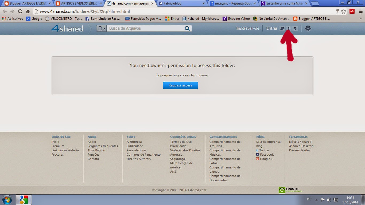The height and width of the screenshot is (205, 365).
Task: Open the Windows Start button
Action: (x=7, y=200)
